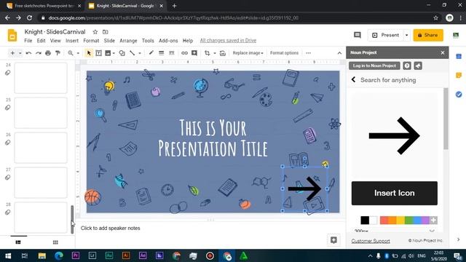
Task: Click the Google Slides home logo
Action: click(12, 36)
